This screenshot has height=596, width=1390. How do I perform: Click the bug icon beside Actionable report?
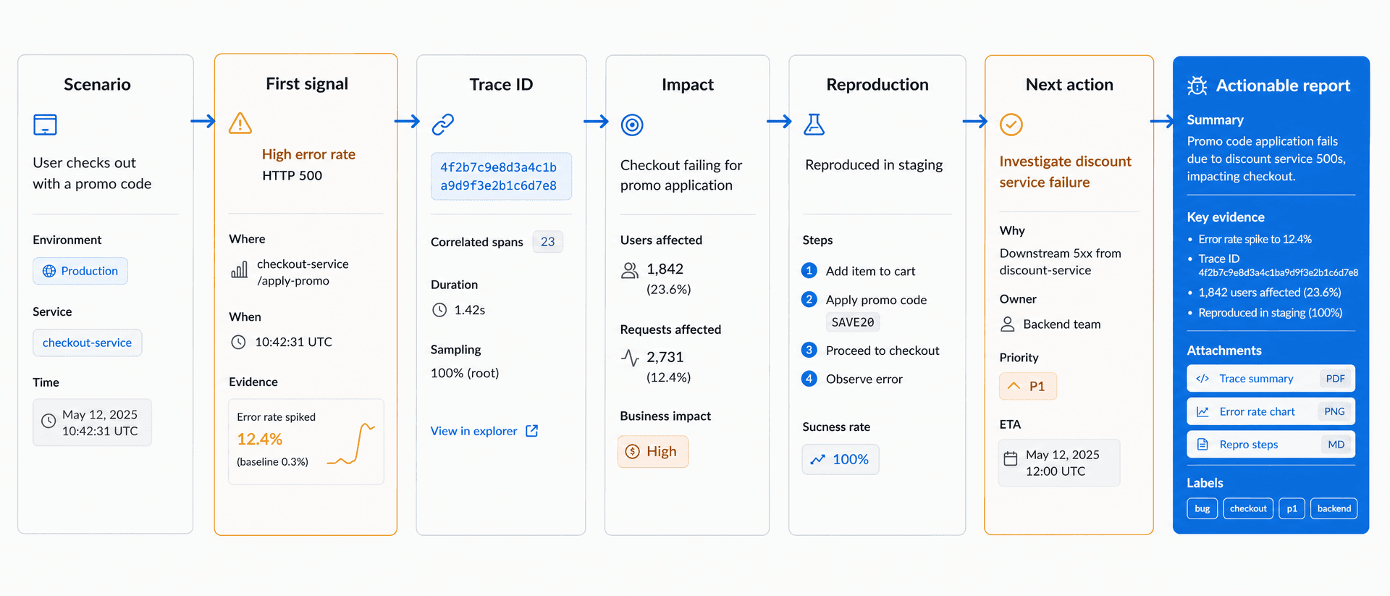pyautogui.click(x=1197, y=86)
